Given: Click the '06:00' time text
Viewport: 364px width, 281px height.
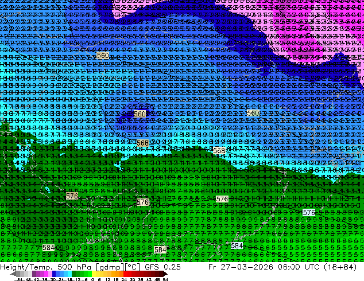Looking at the screenshot, I should click(289, 267).
